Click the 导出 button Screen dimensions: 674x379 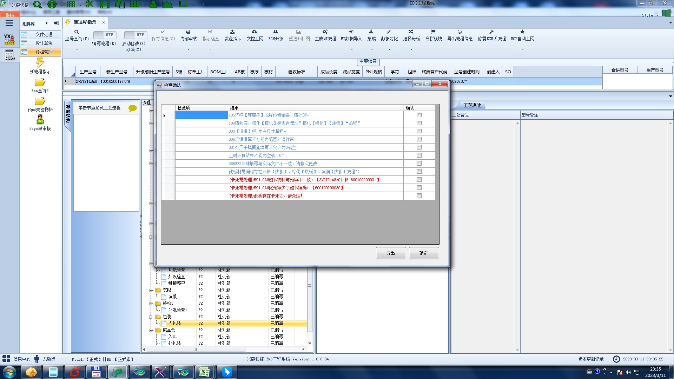391,253
